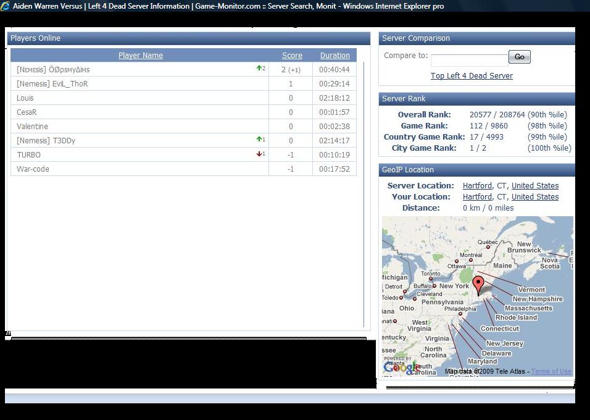Viewport: 590px width, 420px height.
Task: Focus the Compare to text field
Action: [470, 60]
